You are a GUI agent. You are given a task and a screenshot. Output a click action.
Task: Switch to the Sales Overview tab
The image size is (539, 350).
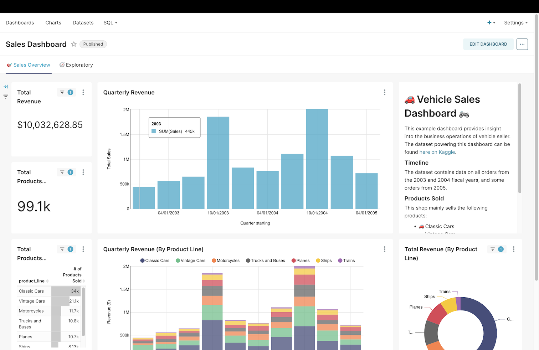click(29, 65)
